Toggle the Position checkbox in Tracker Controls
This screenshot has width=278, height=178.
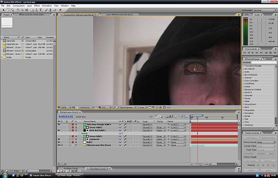click(x=245, y=154)
